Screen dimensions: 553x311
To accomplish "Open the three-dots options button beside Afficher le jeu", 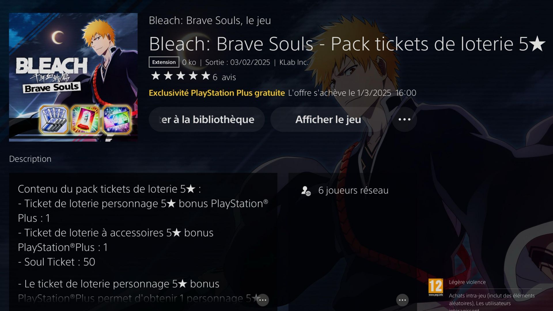I will click(x=404, y=119).
